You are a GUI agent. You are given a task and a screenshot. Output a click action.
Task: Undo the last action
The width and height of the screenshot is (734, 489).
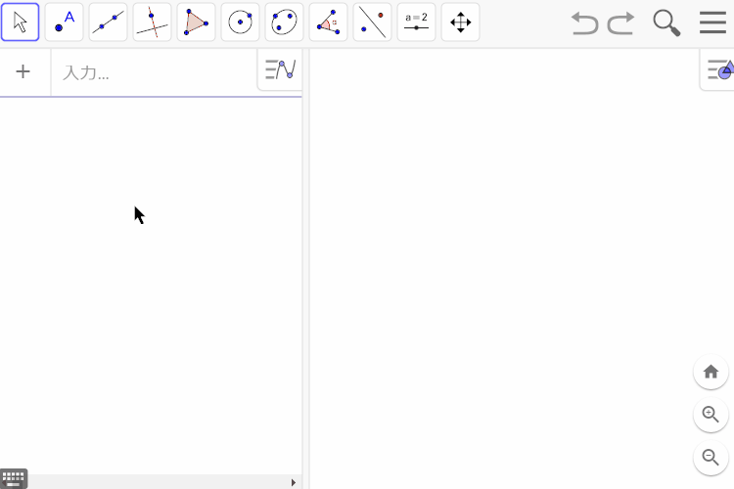click(x=585, y=22)
